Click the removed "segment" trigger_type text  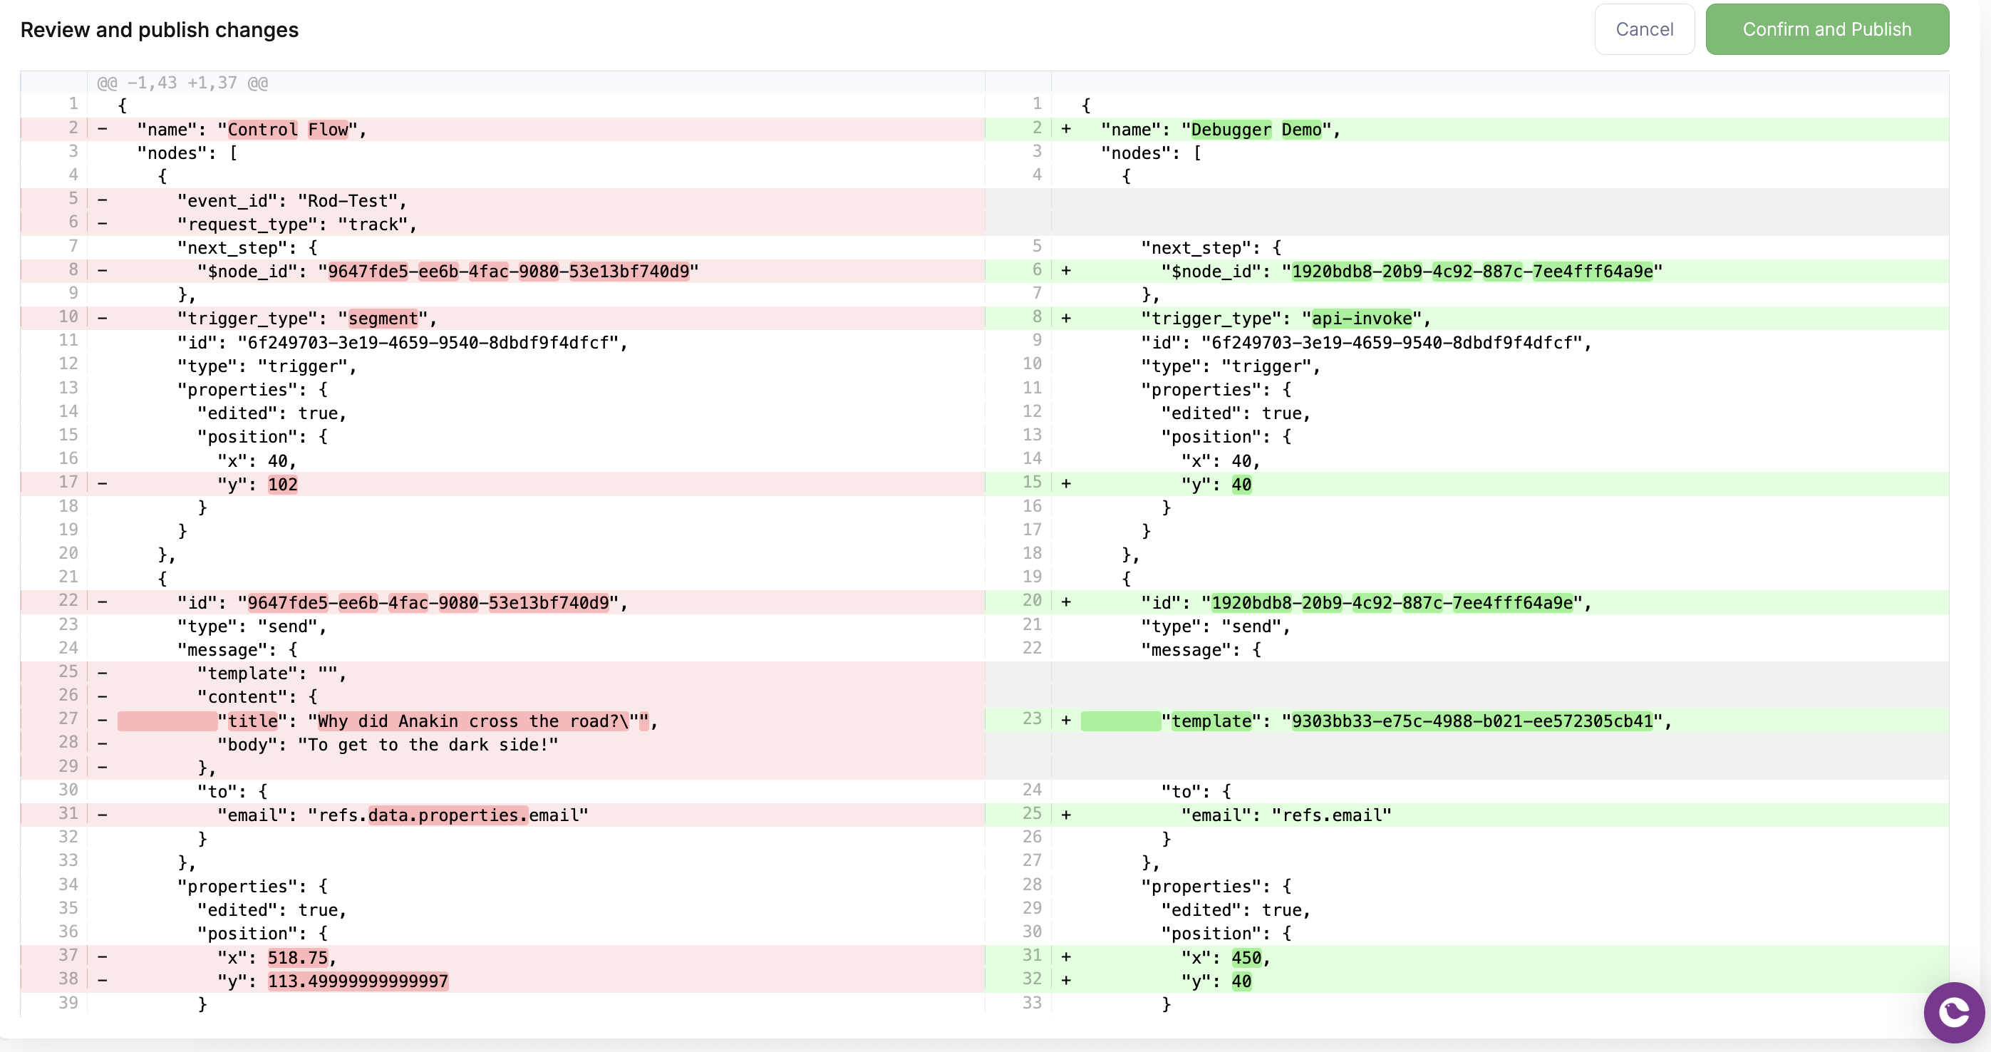click(x=383, y=319)
